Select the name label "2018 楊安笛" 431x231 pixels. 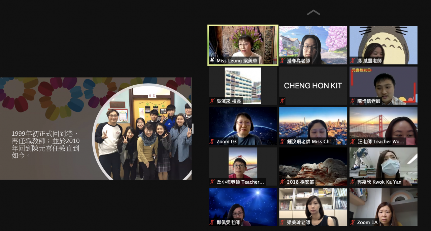click(300, 182)
